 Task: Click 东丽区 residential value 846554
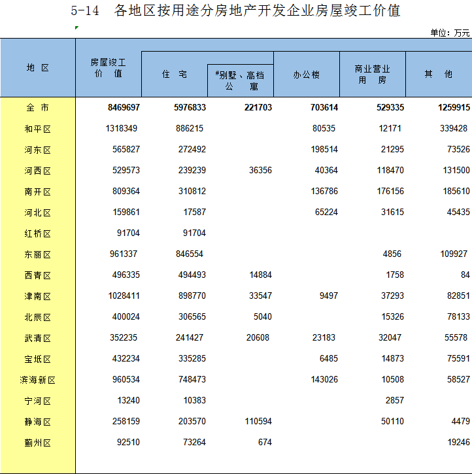pyautogui.click(x=190, y=254)
